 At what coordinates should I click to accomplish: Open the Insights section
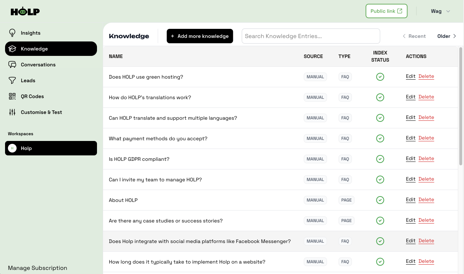coord(51,33)
